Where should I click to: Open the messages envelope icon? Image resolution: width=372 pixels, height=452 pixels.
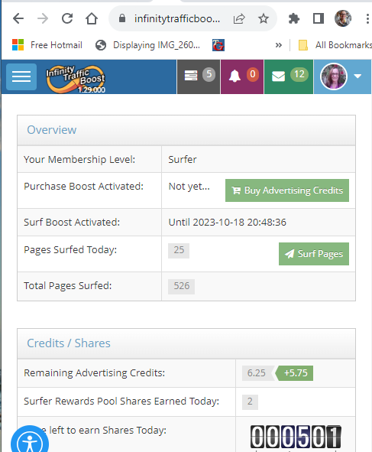coord(289,76)
